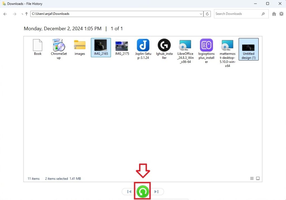Go up one folder level
Viewport: 286px width, 200px height.
pos(27,14)
